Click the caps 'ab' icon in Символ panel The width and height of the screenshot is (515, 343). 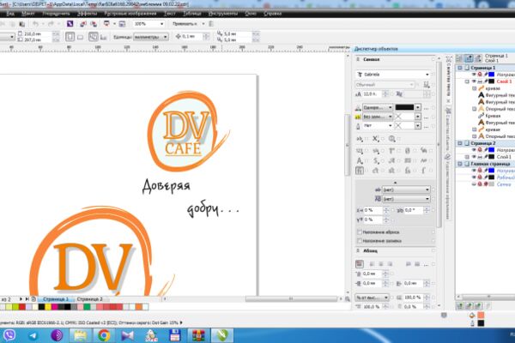click(360, 139)
